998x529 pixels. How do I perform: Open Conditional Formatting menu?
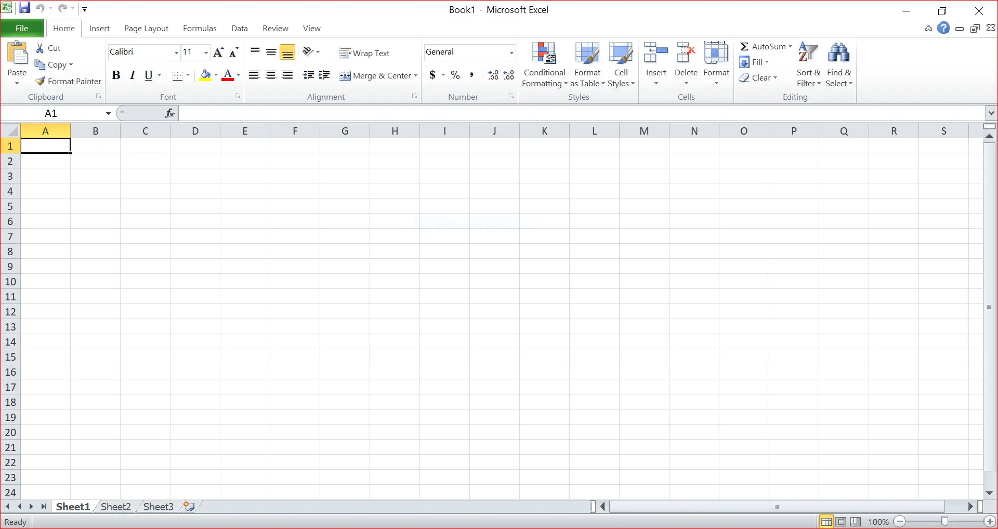click(544, 65)
